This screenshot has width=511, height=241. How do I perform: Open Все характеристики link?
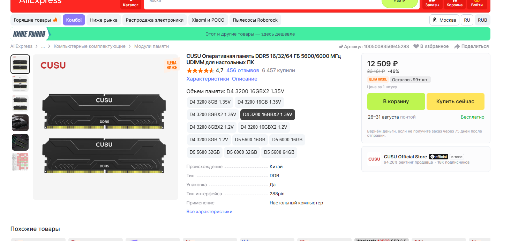[209, 212]
